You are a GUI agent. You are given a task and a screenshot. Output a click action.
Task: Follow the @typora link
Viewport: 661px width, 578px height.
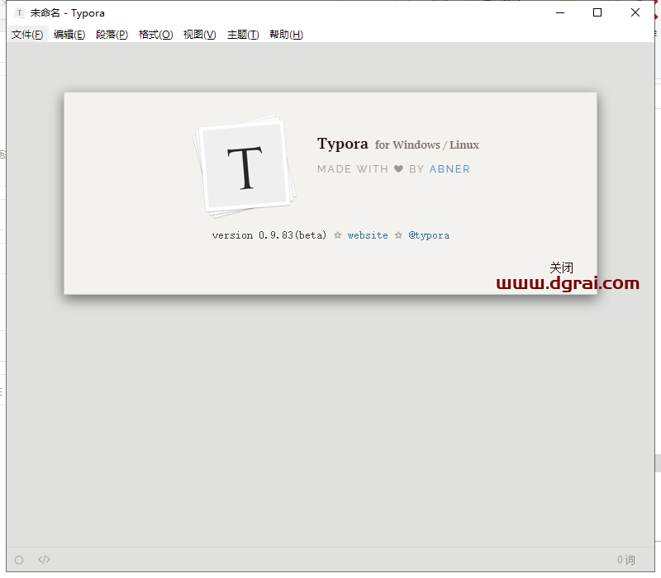(430, 235)
